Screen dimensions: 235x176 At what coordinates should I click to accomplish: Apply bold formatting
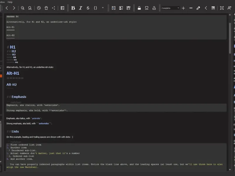click(x=73, y=8)
